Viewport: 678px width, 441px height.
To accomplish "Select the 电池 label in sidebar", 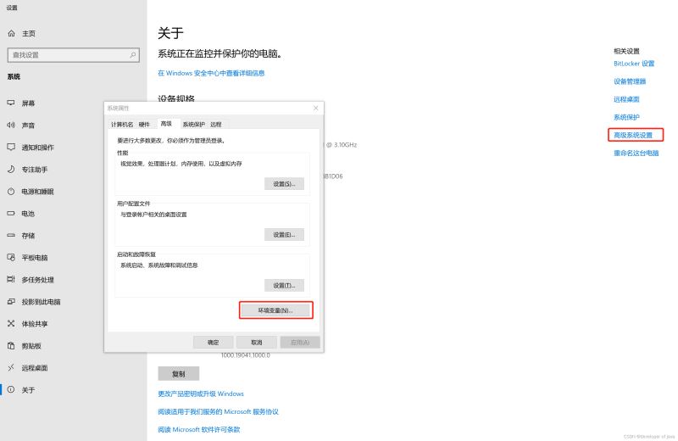I will click(x=28, y=214).
